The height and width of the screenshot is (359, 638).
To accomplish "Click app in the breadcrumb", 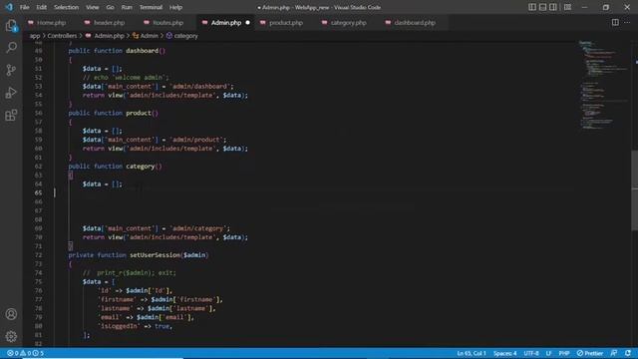I will 35,36.
